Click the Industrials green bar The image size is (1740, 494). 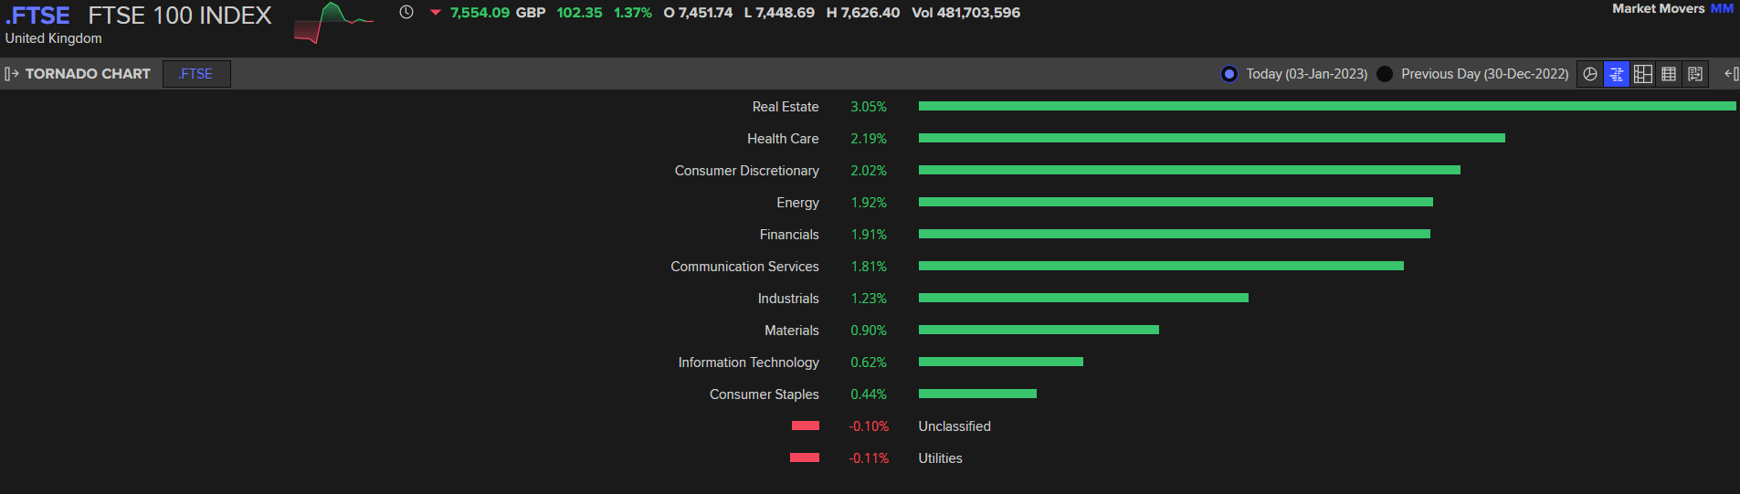(1083, 298)
